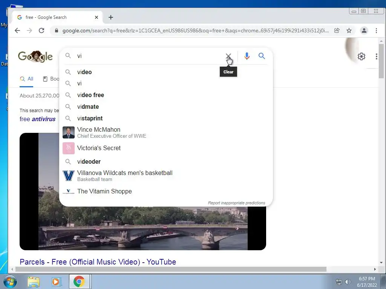386x289 pixels.
Task: Start voice search with microphone icon
Action: (x=247, y=56)
